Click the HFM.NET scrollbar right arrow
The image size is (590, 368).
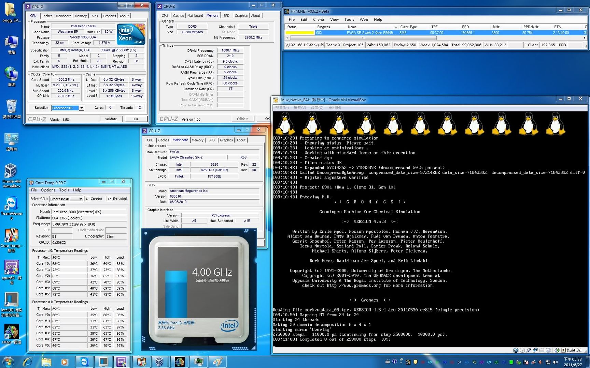click(x=585, y=38)
